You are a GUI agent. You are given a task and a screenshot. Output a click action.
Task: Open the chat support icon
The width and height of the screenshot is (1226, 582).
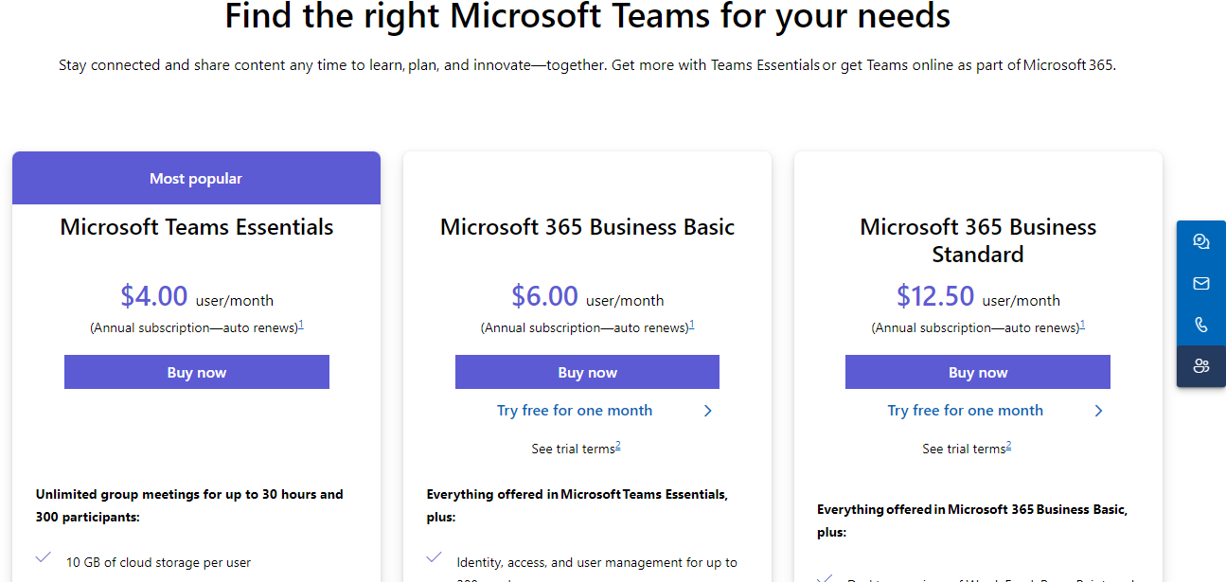click(1201, 241)
